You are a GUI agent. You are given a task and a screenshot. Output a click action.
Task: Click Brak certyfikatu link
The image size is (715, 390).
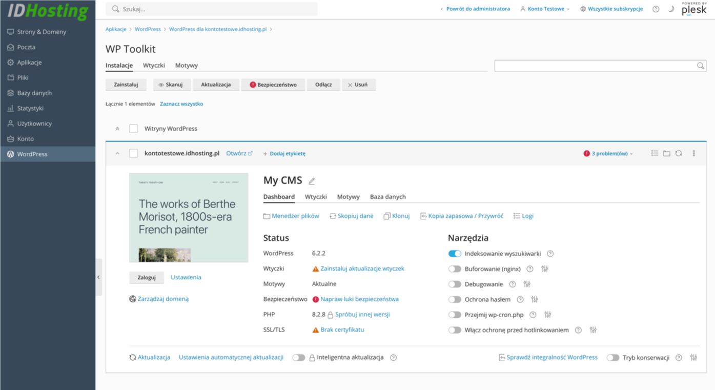point(342,330)
